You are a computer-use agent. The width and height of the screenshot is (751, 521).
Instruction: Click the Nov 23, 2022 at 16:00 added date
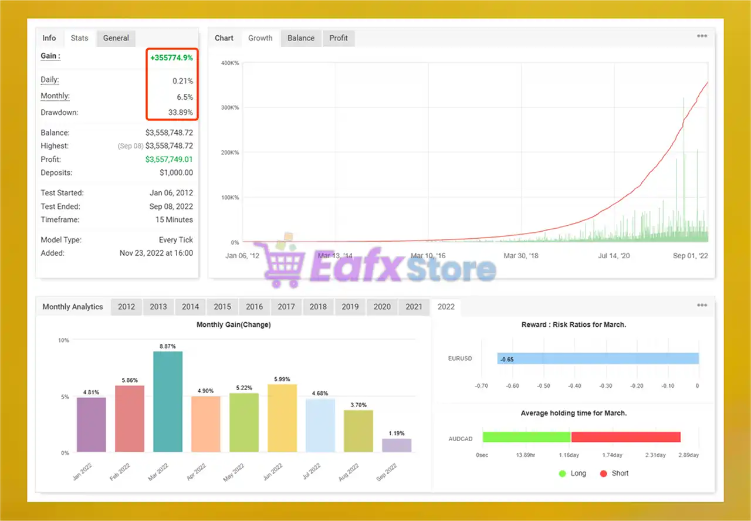[x=156, y=253]
